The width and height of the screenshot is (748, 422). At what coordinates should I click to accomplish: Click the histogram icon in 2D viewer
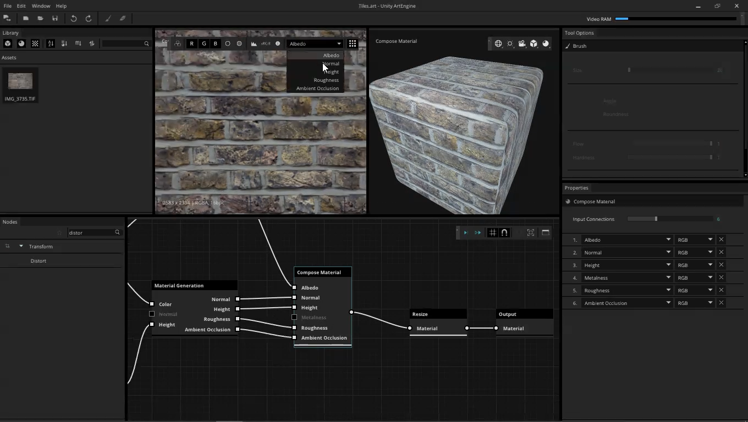pyautogui.click(x=254, y=43)
